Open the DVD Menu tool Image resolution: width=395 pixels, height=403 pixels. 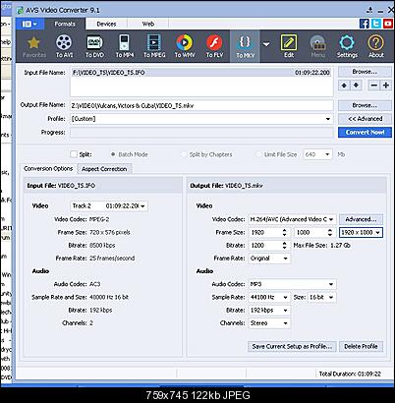coord(317,47)
